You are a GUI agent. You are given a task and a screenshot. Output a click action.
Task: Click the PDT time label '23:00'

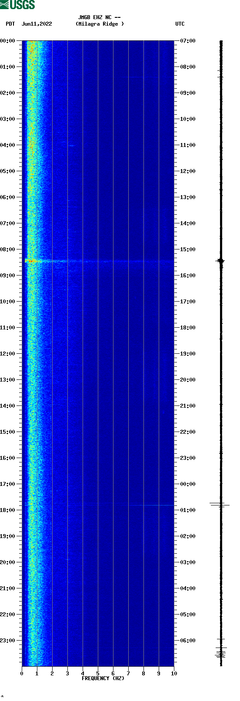[x=8, y=641]
